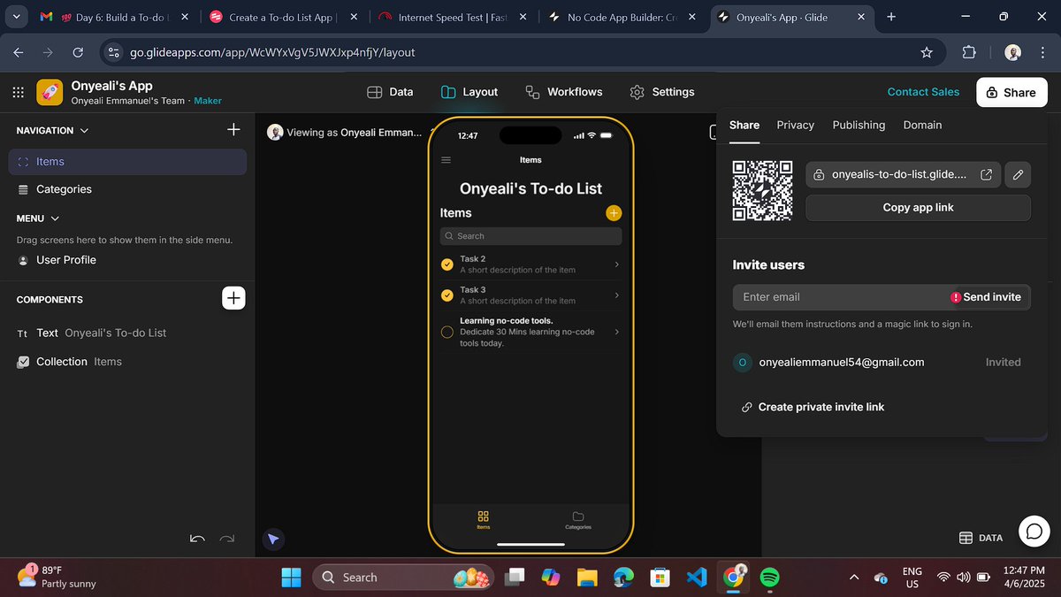Show hidden system tray icons

click(853, 578)
